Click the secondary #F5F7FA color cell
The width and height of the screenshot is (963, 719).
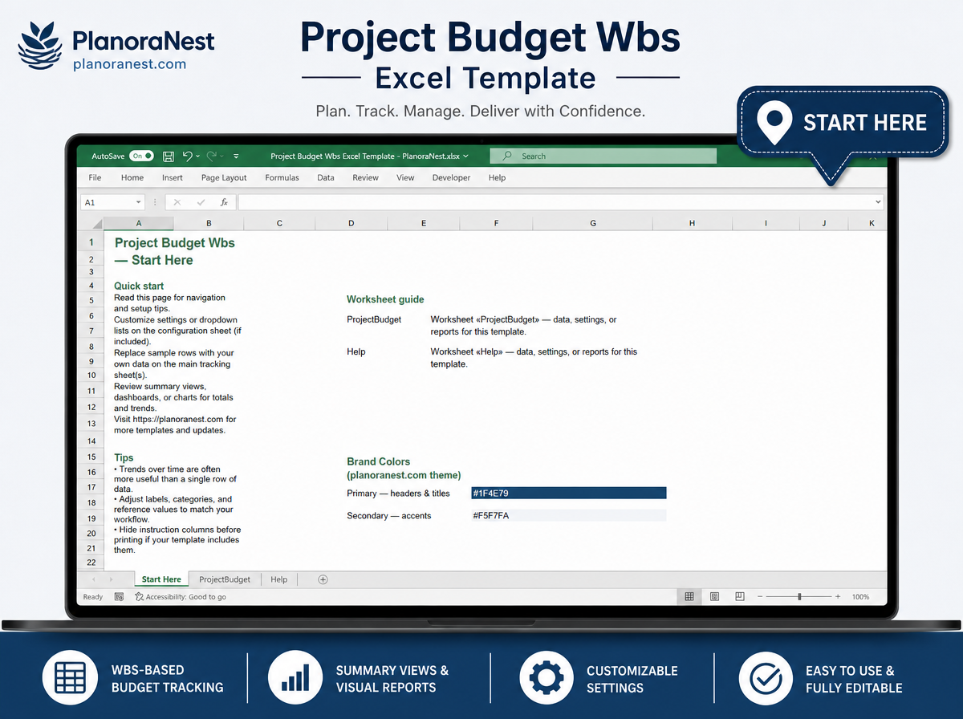(569, 515)
